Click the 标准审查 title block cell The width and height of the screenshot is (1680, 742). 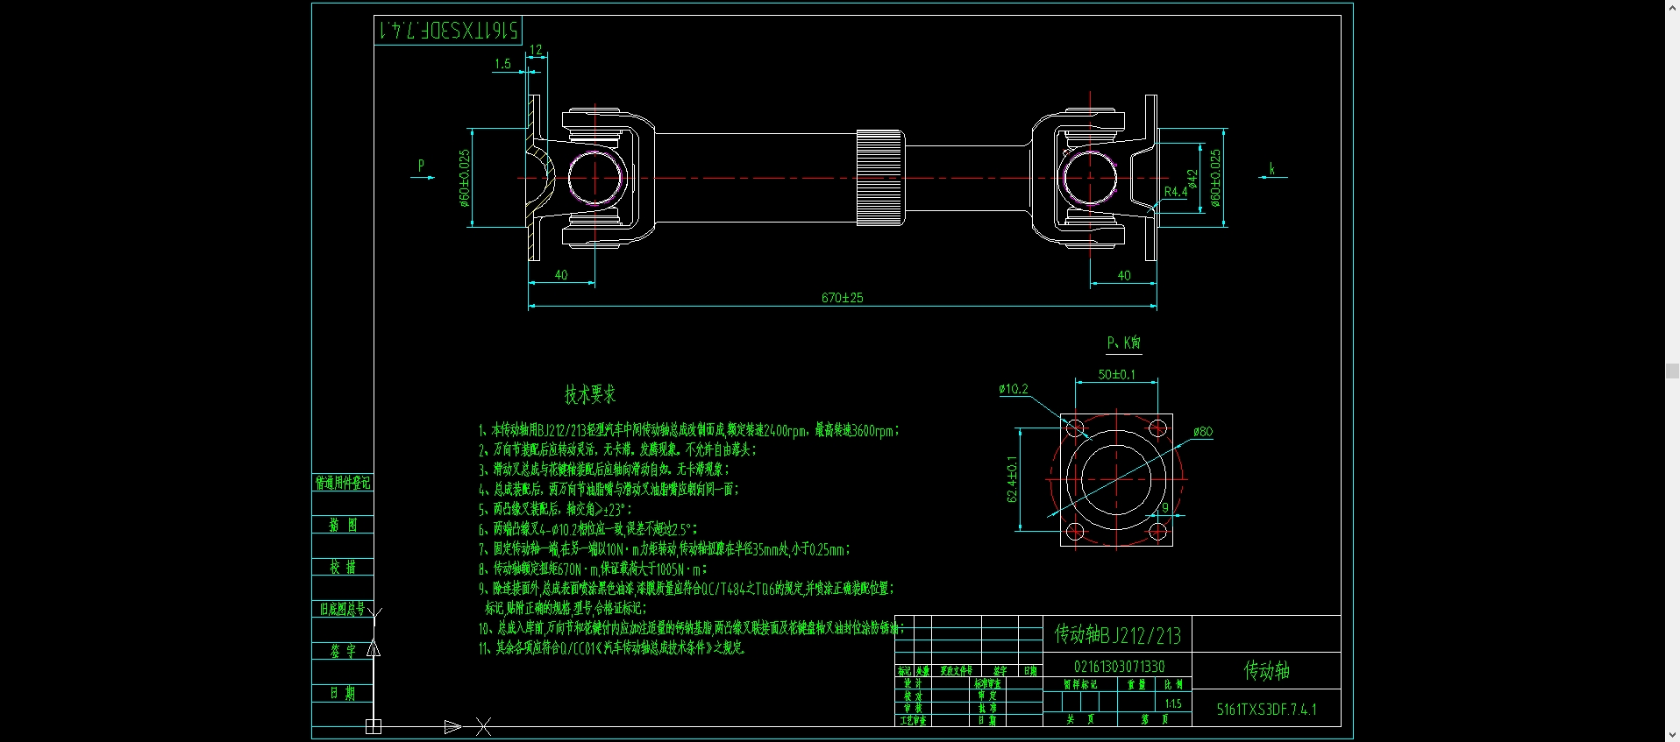click(x=987, y=683)
